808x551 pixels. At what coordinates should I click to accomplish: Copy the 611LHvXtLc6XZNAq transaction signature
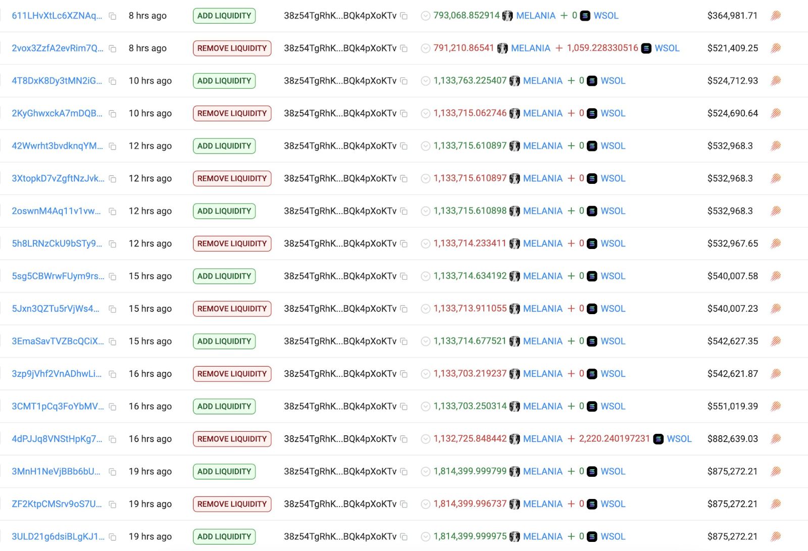tap(113, 16)
